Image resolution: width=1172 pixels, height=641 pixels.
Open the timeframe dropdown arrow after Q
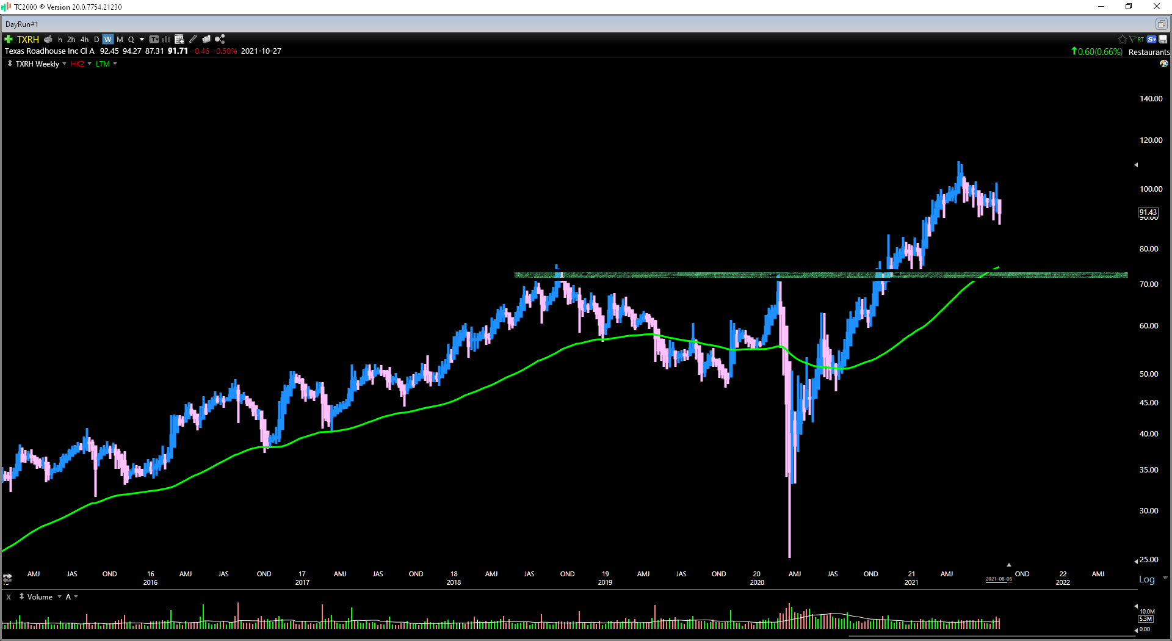(x=142, y=39)
